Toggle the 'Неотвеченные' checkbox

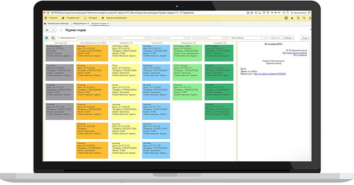coord(59,38)
